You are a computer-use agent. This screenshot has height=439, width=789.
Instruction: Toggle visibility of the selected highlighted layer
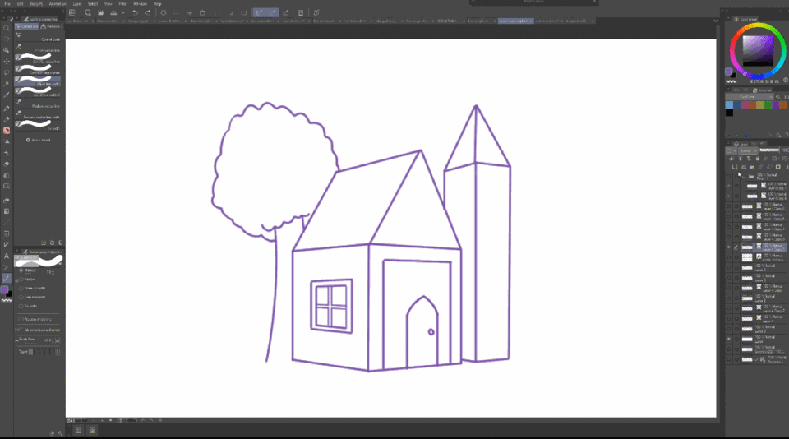tap(729, 247)
